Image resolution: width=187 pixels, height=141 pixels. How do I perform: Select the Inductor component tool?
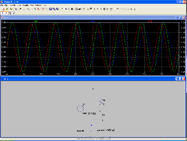pyautogui.click(x=101, y=9)
